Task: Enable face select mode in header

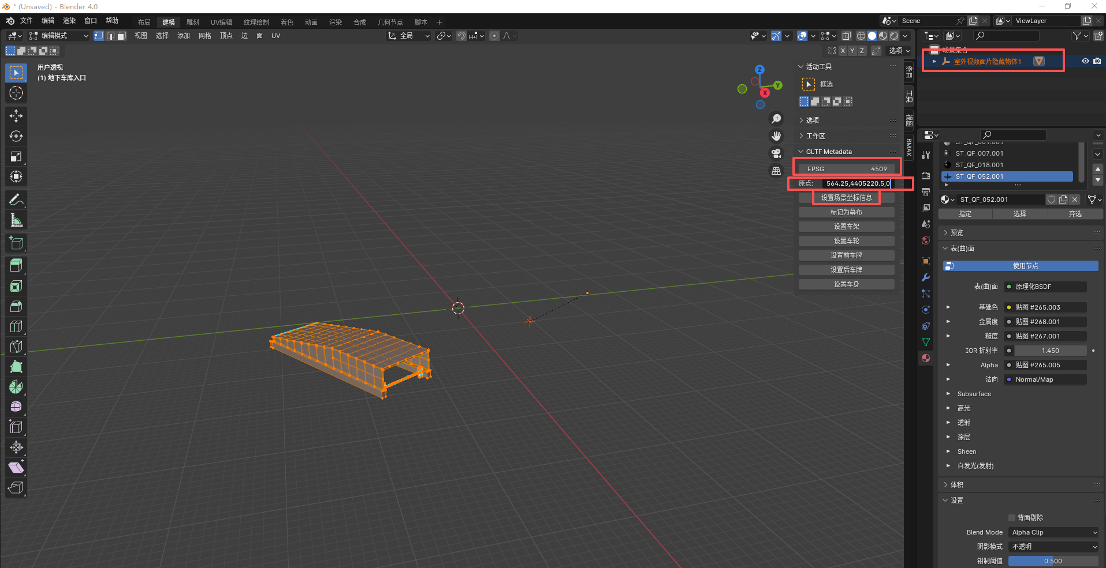Action: click(x=121, y=36)
